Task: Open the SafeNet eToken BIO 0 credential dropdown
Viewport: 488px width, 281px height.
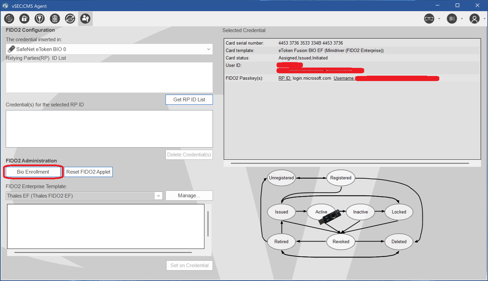Action: pyautogui.click(x=109, y=49)
